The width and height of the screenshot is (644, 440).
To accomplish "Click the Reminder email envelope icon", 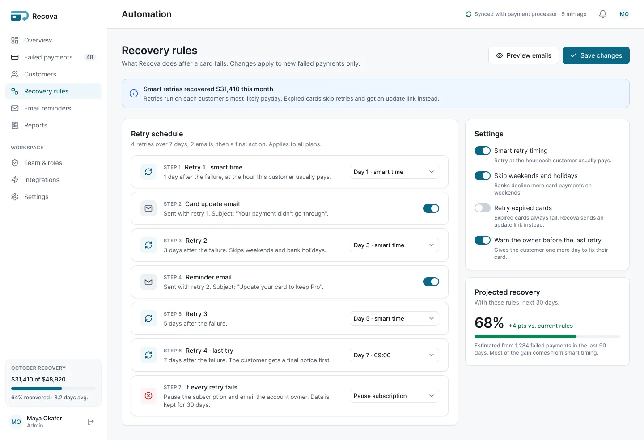I will tap(148, 282).
